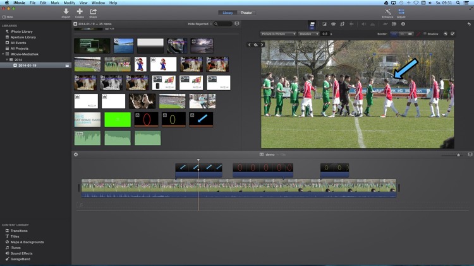Open Notification Center in the menu bar

pyautogui.click(x=466, y=3)
